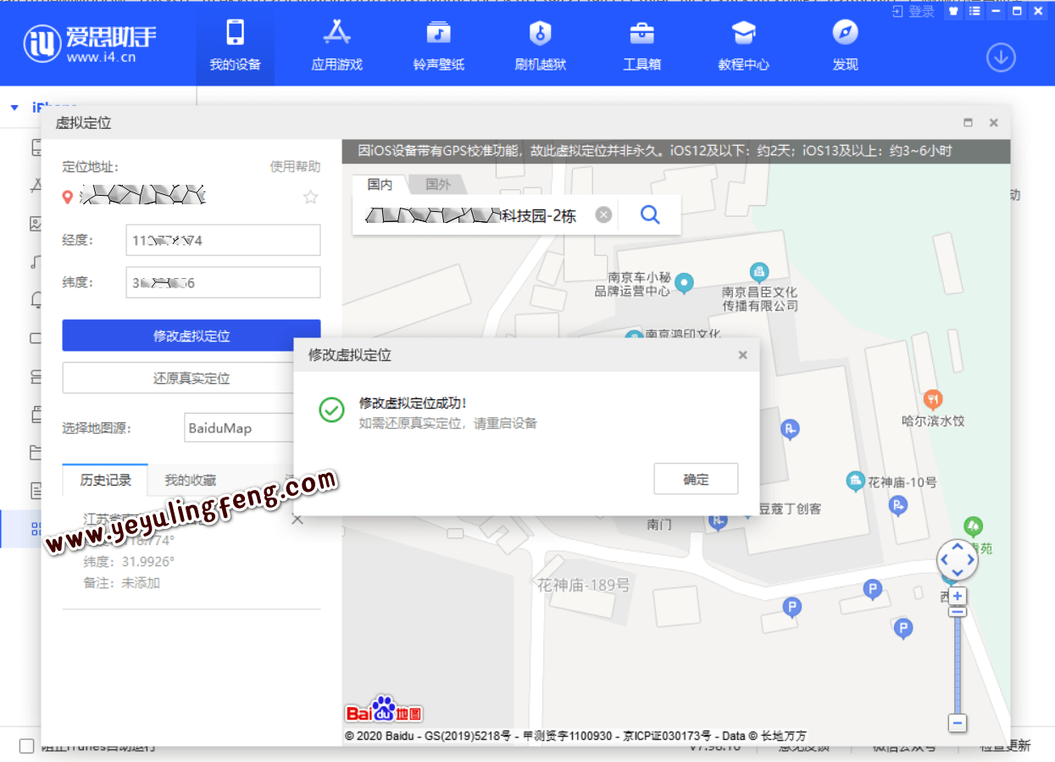The width and height of the screenshot is (1055, 762).
Task: Open the 使用帮助 link
Action: [x=295, y=166]
